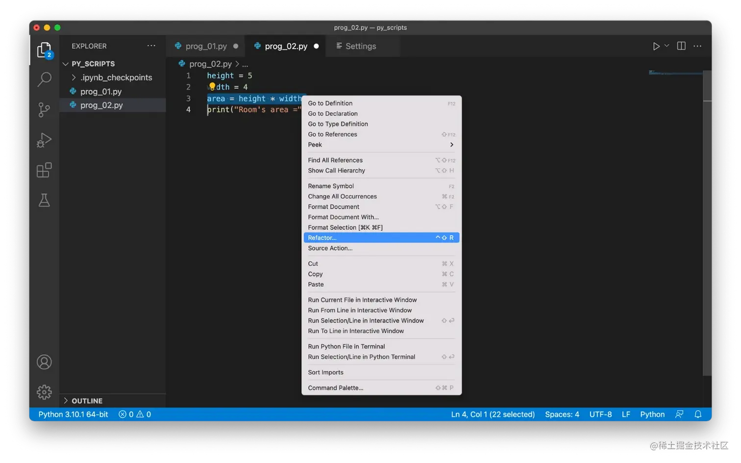Choose Change All Occurrences

[381, 196]
